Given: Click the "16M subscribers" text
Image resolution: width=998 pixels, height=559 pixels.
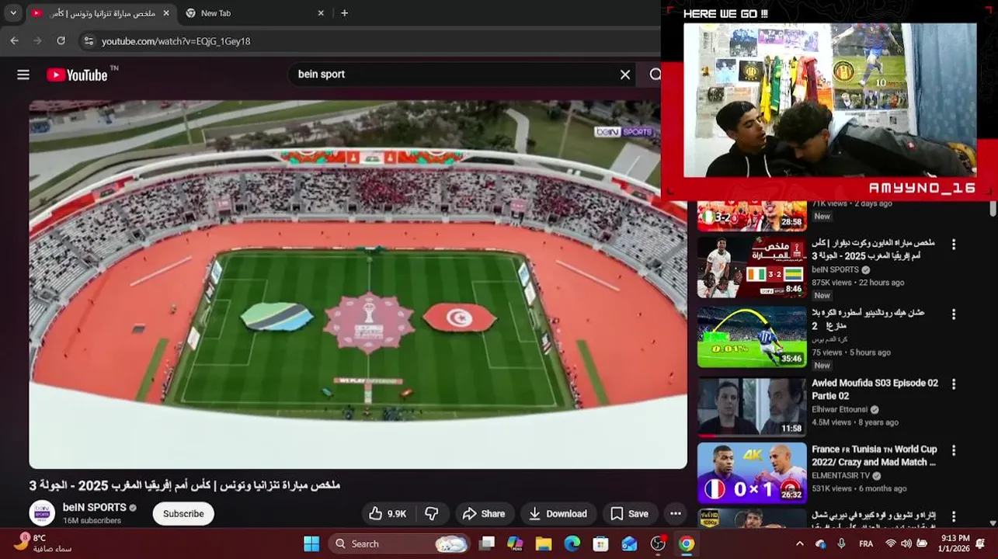Looking at the screenshot, I should 92,520.
